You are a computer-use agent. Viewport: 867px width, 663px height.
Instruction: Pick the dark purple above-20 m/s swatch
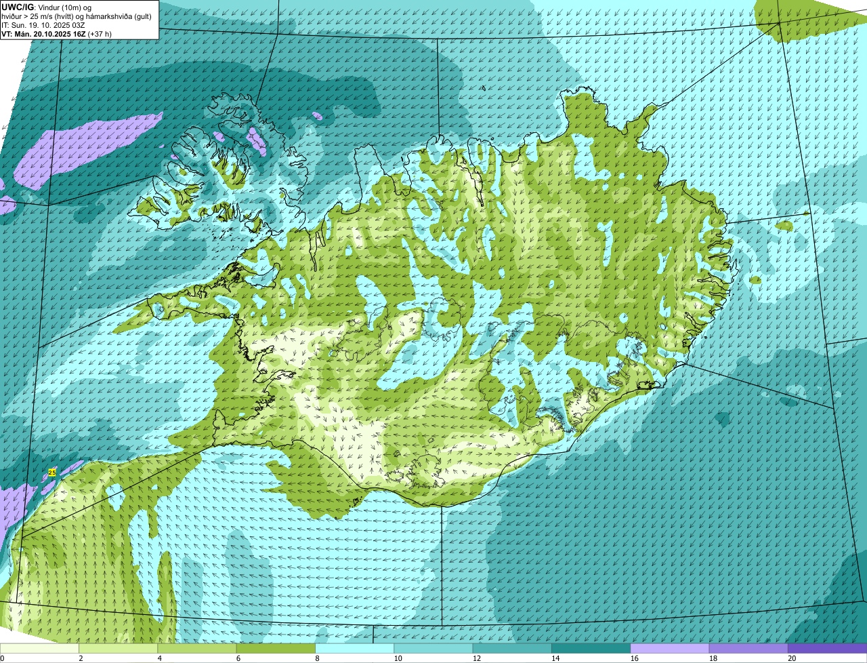coord(827,648)
